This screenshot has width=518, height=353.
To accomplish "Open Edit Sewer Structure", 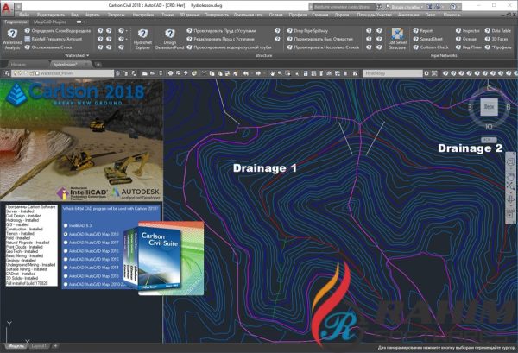I will click(x=397, y=39).
